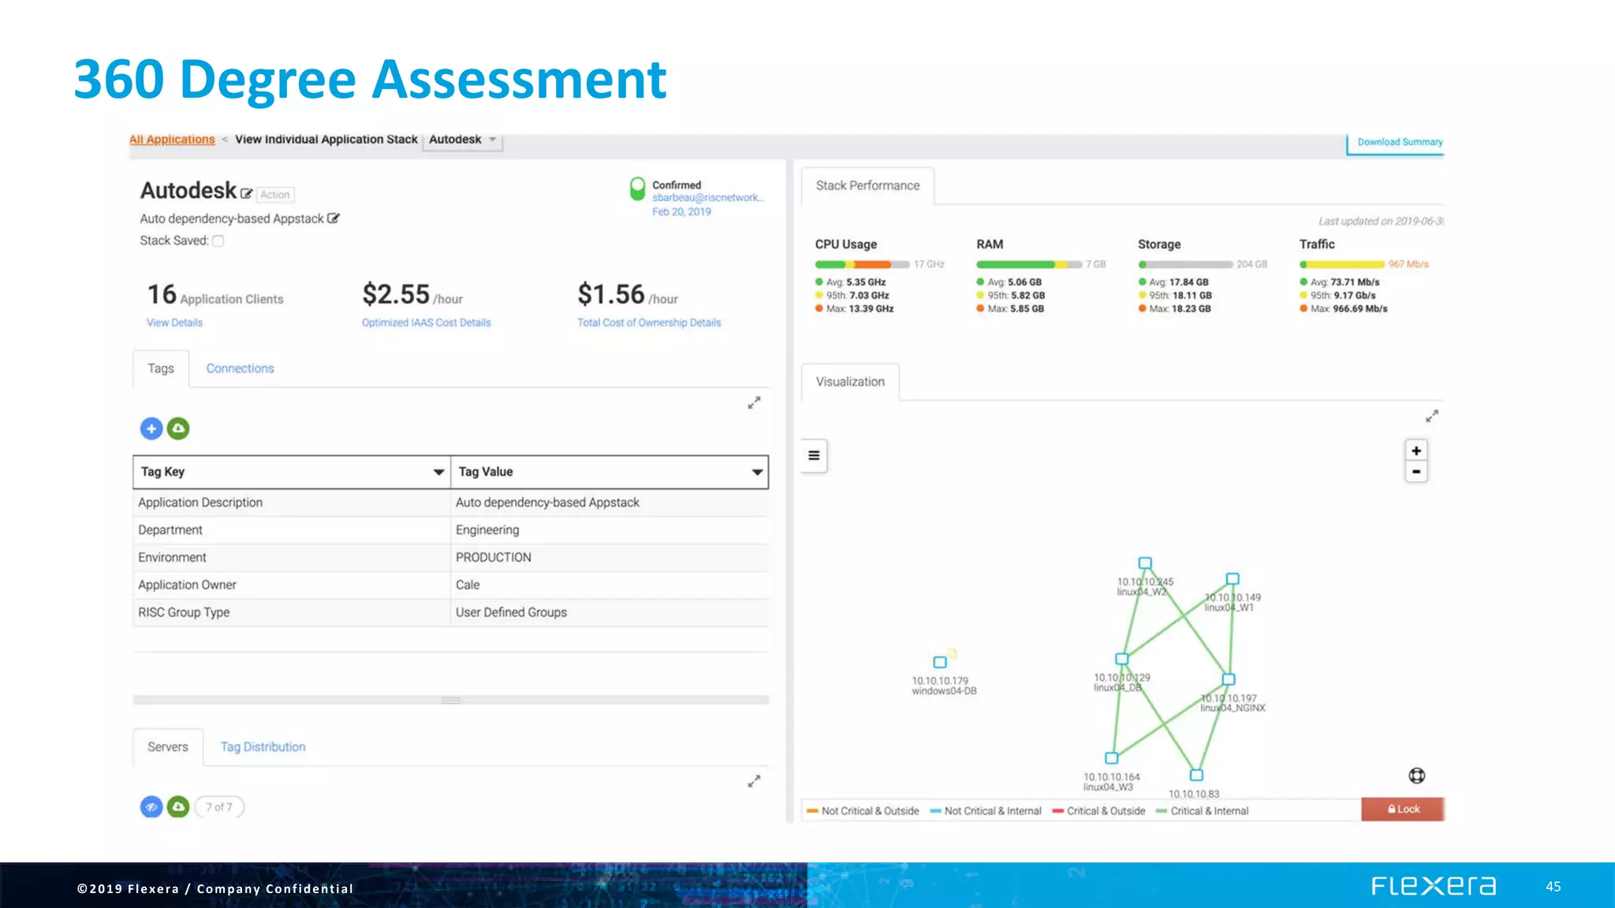Select the linux04_W3 node
Screen dimensions: 1615x908
coord(1112,758)
